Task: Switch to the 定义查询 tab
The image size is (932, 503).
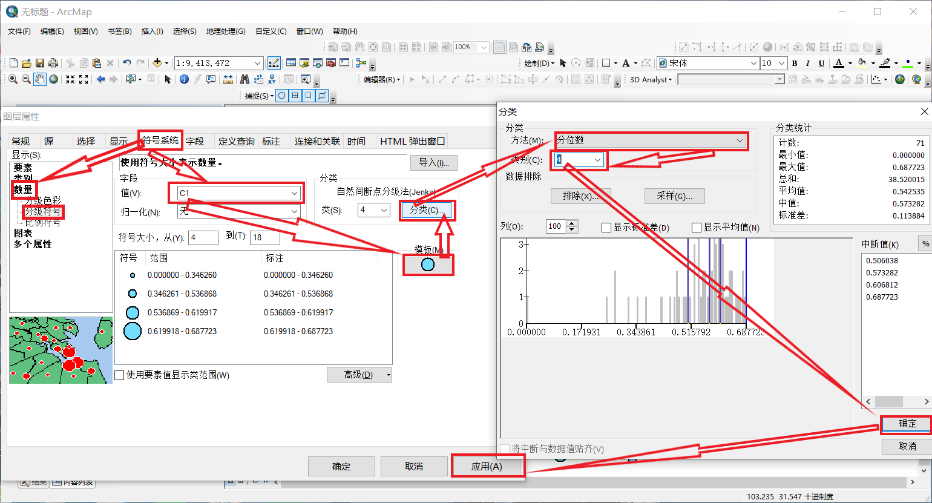Action: coord(236,141)
